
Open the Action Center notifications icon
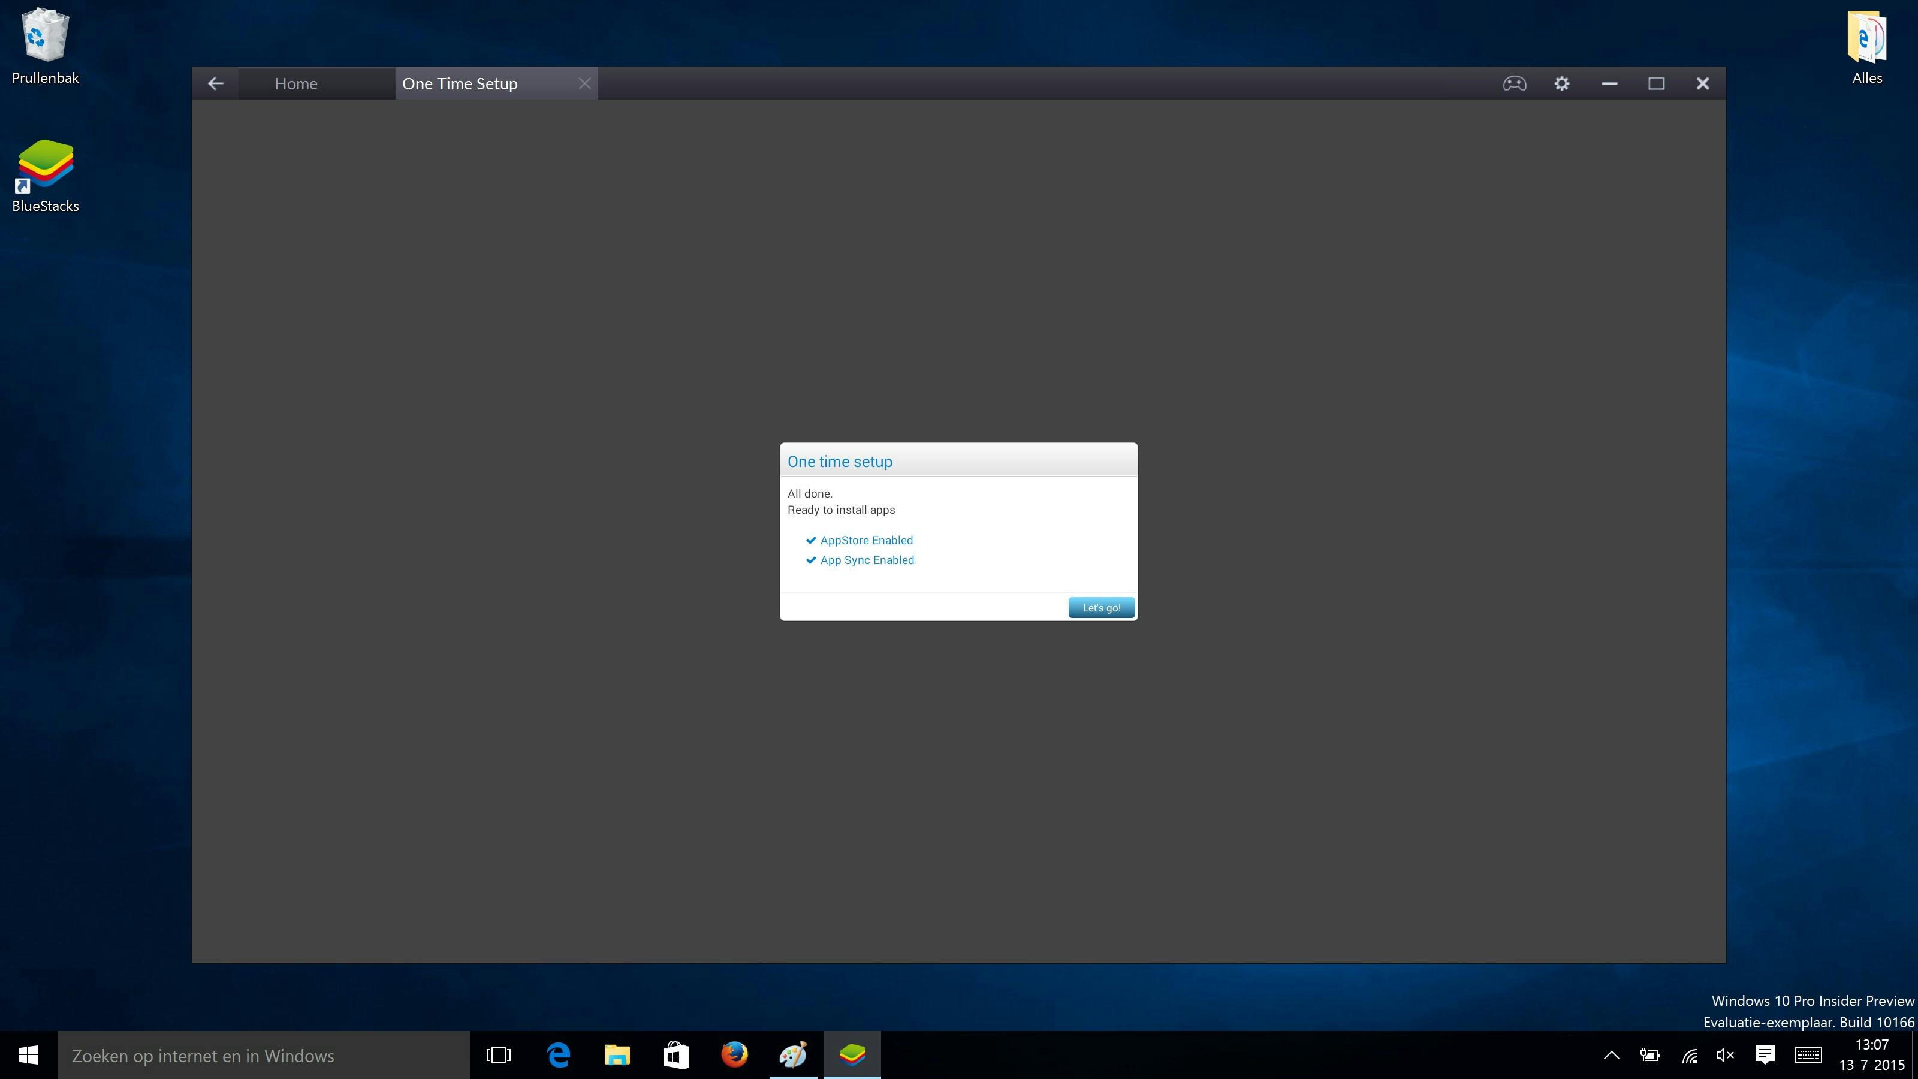pos(1765,1055)
